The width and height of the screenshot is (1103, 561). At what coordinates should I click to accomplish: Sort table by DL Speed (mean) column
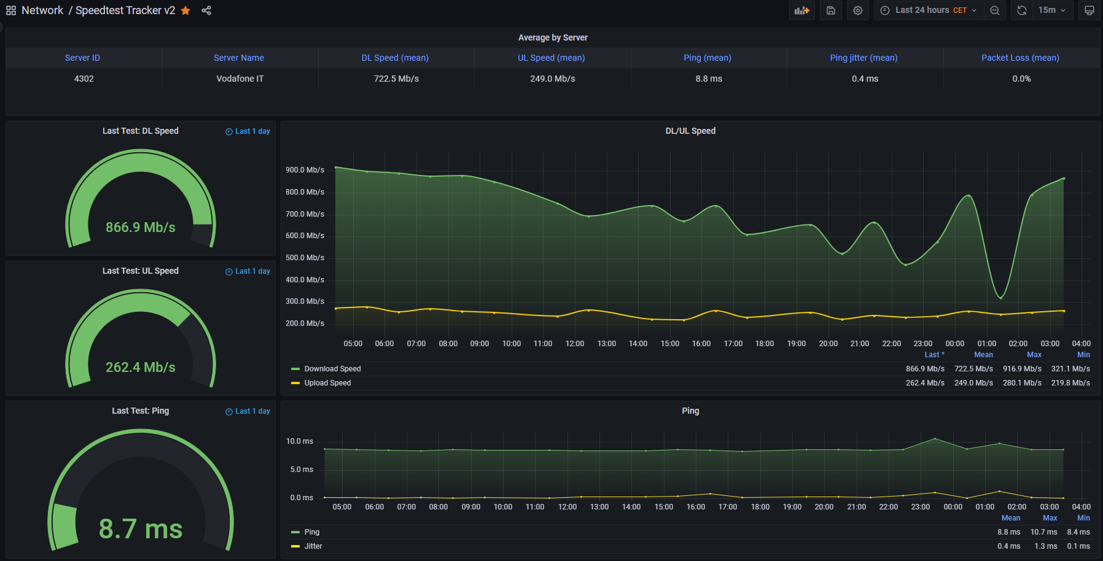395,58
